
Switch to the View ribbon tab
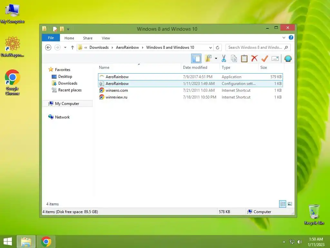[x=106, y=38]
